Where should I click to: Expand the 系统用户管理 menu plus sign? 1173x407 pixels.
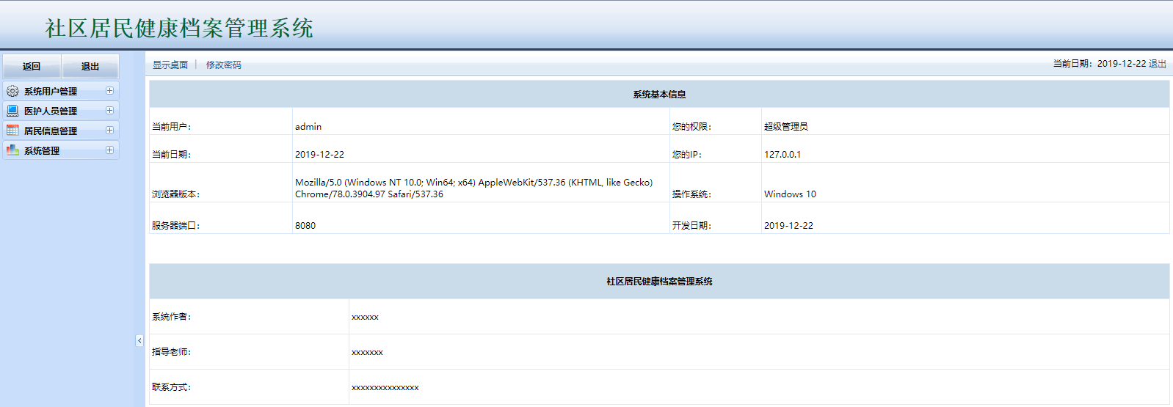point(109,91)
